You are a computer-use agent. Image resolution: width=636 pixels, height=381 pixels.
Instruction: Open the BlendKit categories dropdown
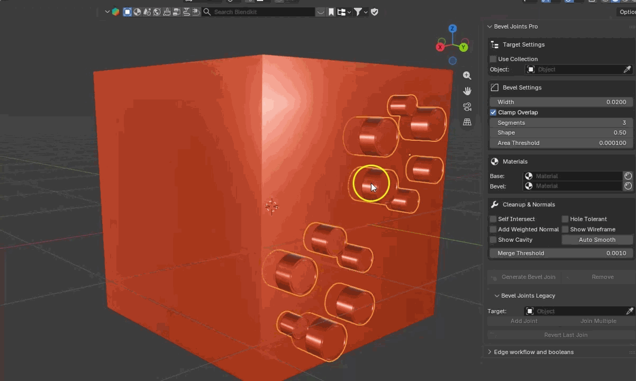click(x=344, y=12)
